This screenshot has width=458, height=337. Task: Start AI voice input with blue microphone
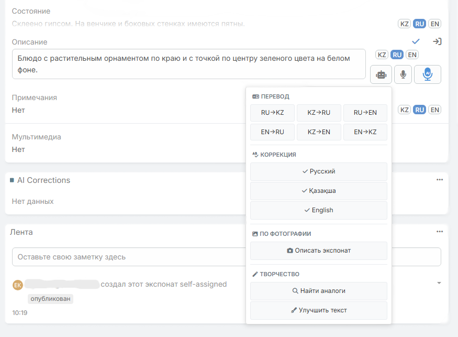pos(427,74)
